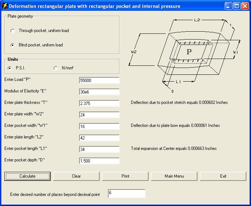Click the Enter plate width "W2" label
Image resolution: width=251 pixels, height=206 pixels.
pyautogui.click(x=24, y=114)
